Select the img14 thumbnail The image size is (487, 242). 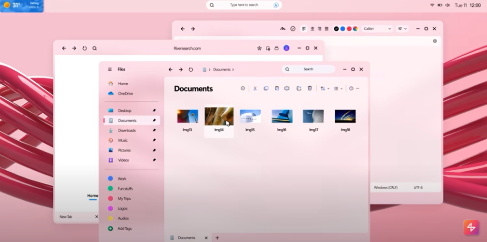[x=219, y=116]
